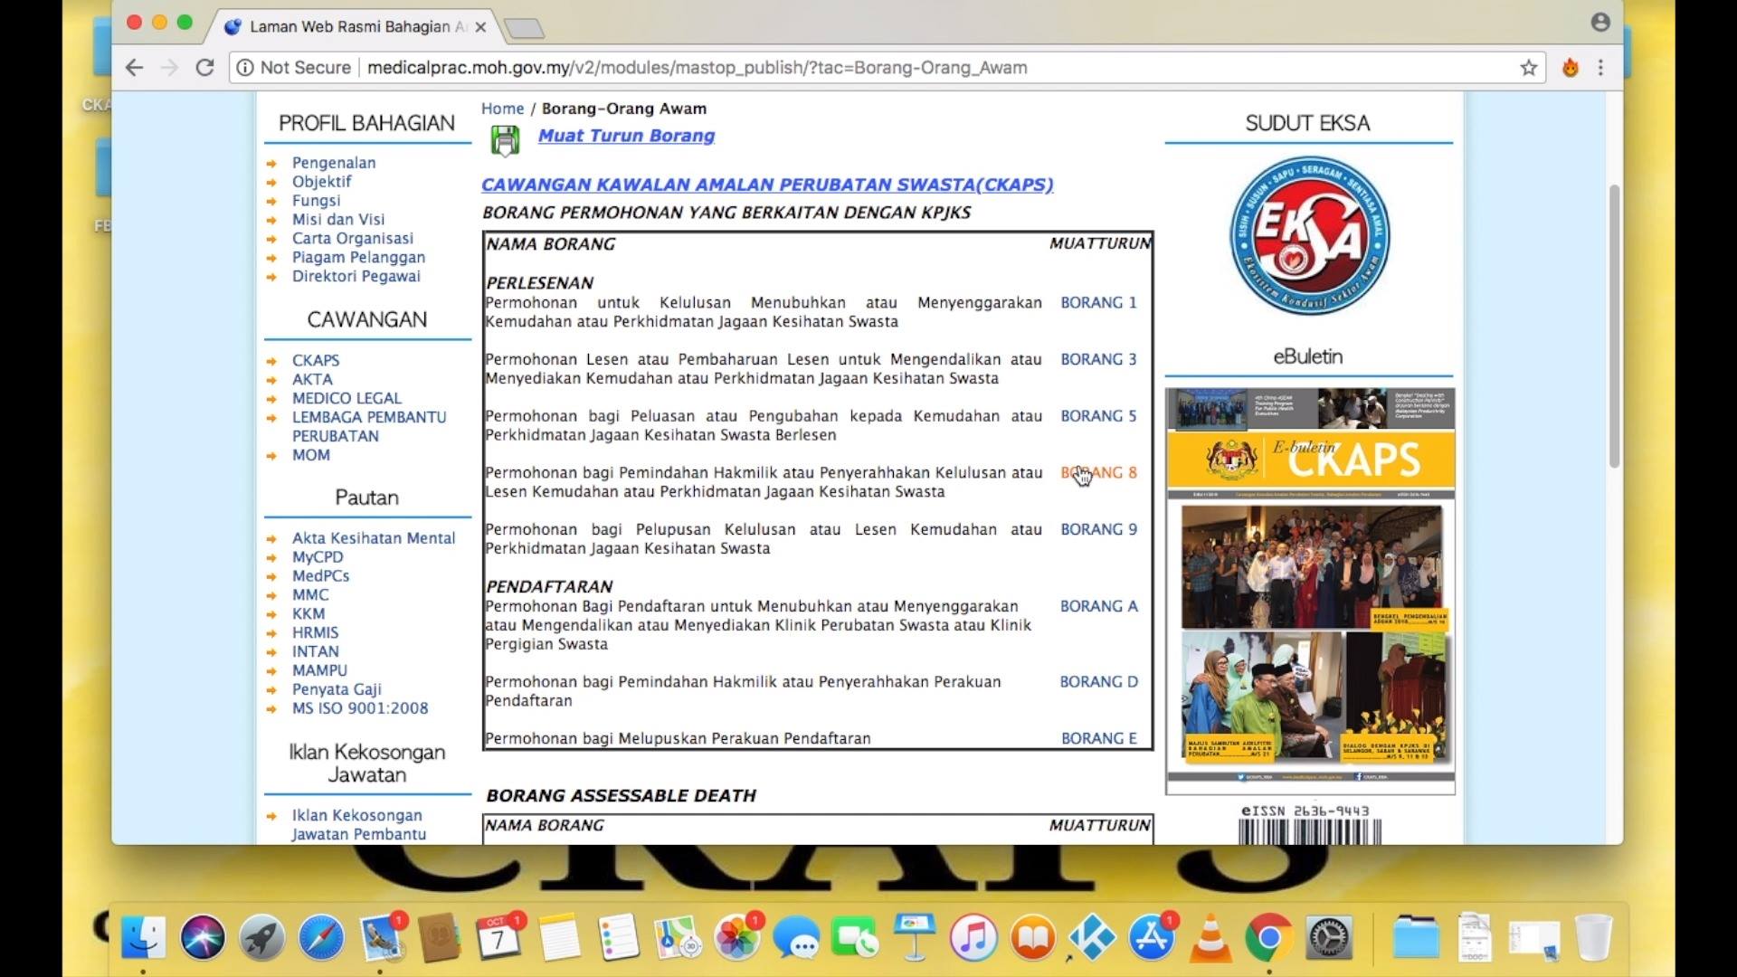Select CKAPS under Cawangan

[x=316, y=360]
